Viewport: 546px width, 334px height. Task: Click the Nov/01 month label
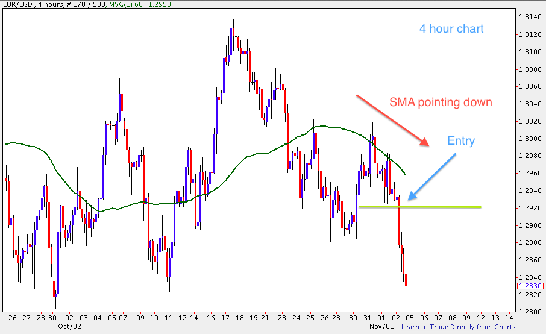[381, 326]
